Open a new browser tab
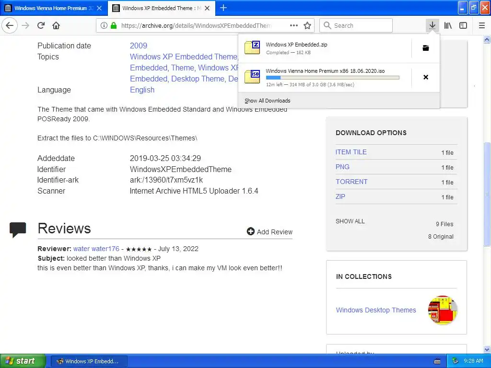This screenshot has height=368, width=491. 223,8
